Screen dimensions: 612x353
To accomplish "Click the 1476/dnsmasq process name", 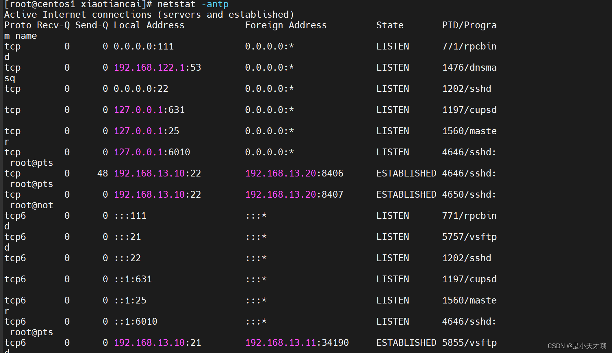I will pyautogui.click(x=469, y=67).
